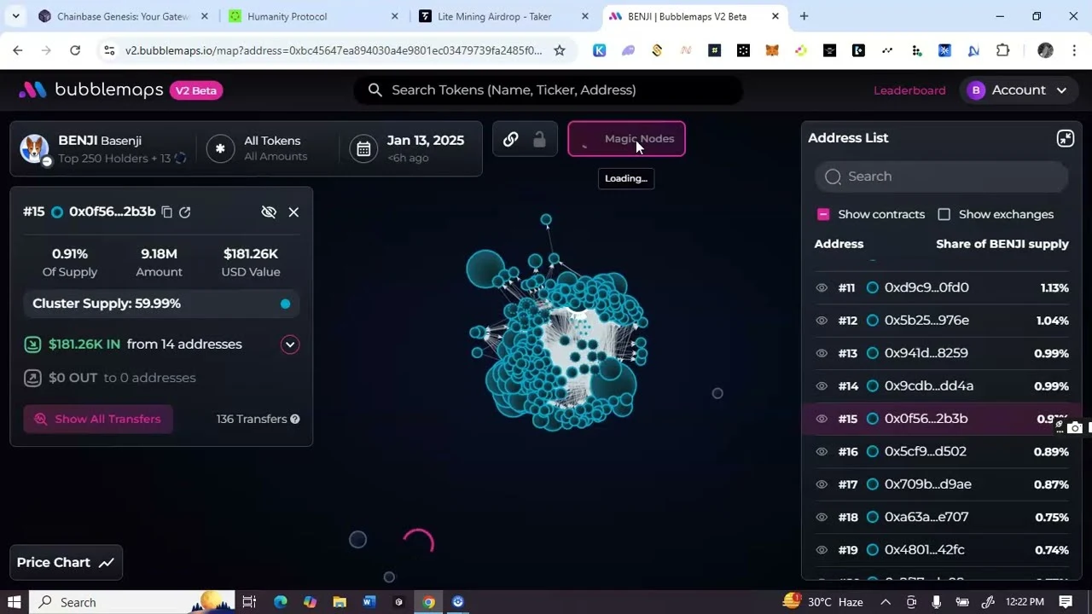Click the help icon beside 136 Transfers
The height and width of the screenshot is (614, 1092).
[294, 419]
